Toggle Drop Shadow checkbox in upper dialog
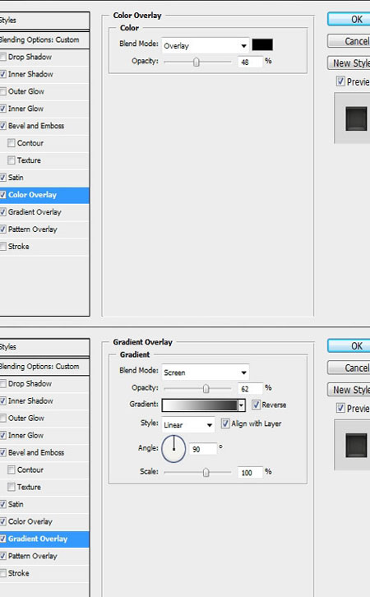The image size is (370, 597). point(3,57)
